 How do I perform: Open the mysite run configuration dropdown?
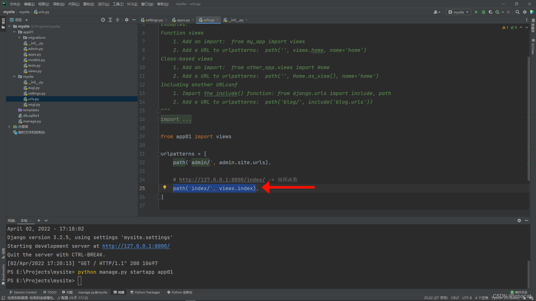pos(458,12)
